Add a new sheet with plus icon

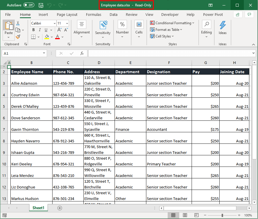pos(60,208)
